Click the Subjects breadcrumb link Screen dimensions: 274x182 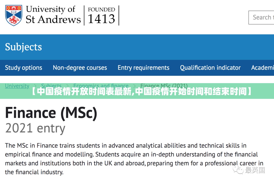tap(51, 86)
